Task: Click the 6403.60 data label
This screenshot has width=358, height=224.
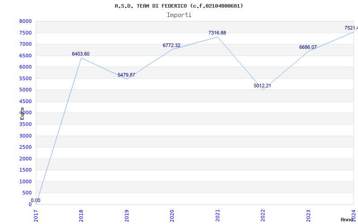Action: (81, 54)
